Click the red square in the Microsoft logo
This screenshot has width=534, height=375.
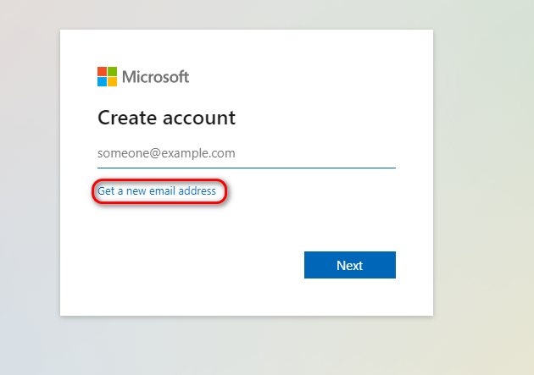point(102,72)
